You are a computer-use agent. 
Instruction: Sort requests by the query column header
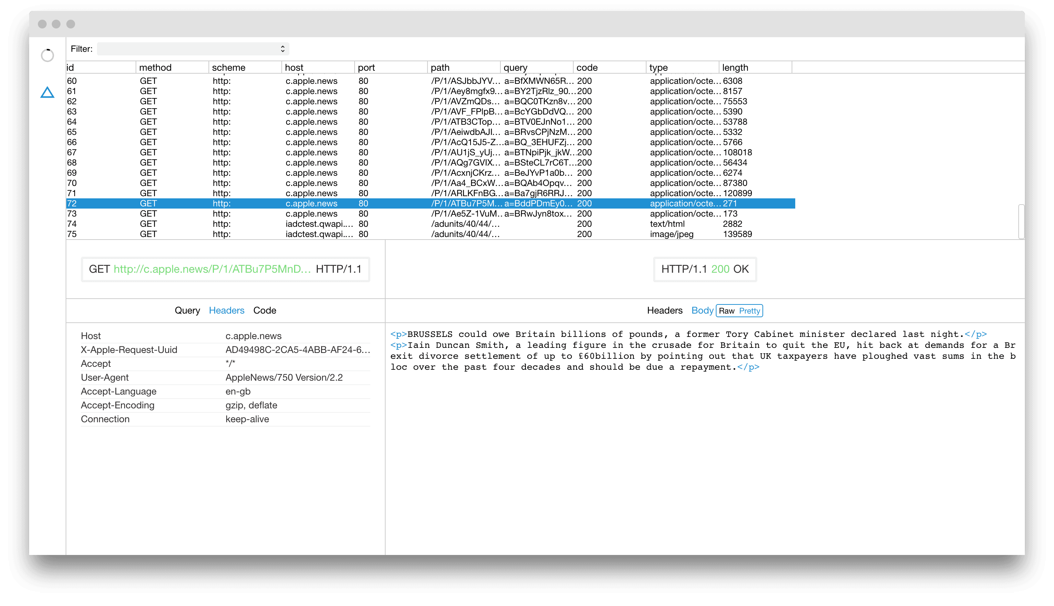click(536, 67)
